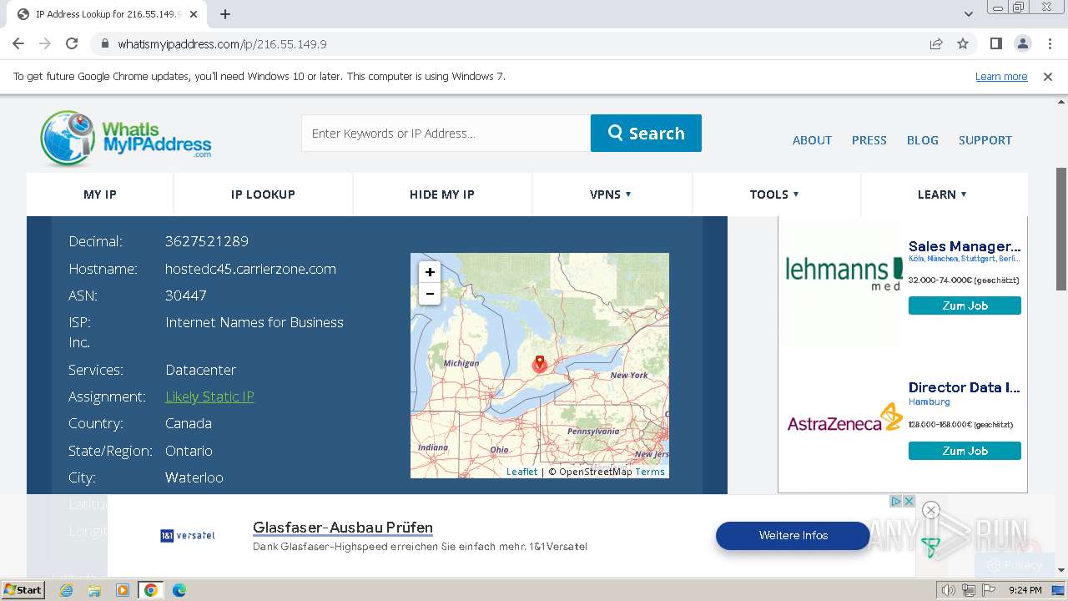Viewport: 1068px width, 601px height.
Task: Select the decimal value 3627521289
Action: 207,241
